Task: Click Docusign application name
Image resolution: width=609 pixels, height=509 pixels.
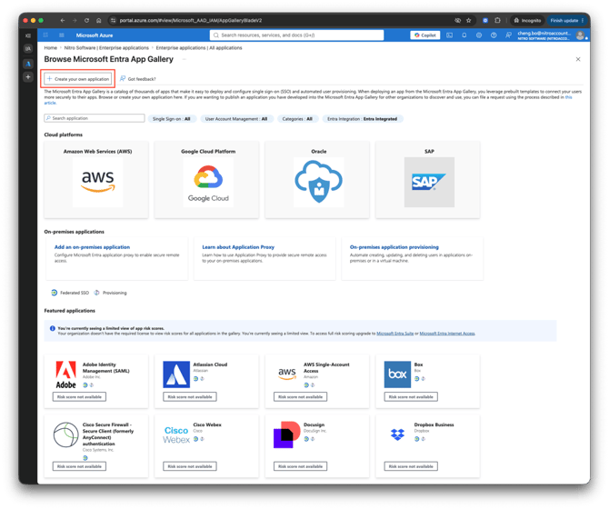Action: [x=314, y=424]
